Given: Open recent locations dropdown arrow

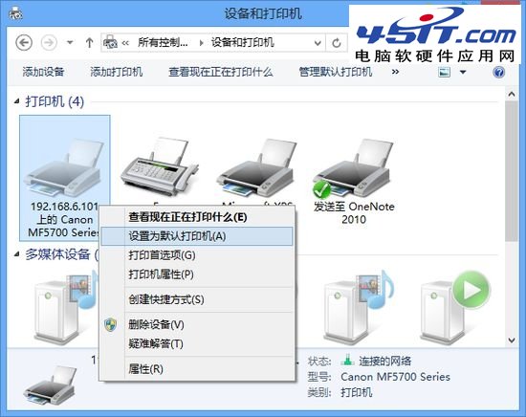Looking at the screenshot, I should tap(70, 43).
